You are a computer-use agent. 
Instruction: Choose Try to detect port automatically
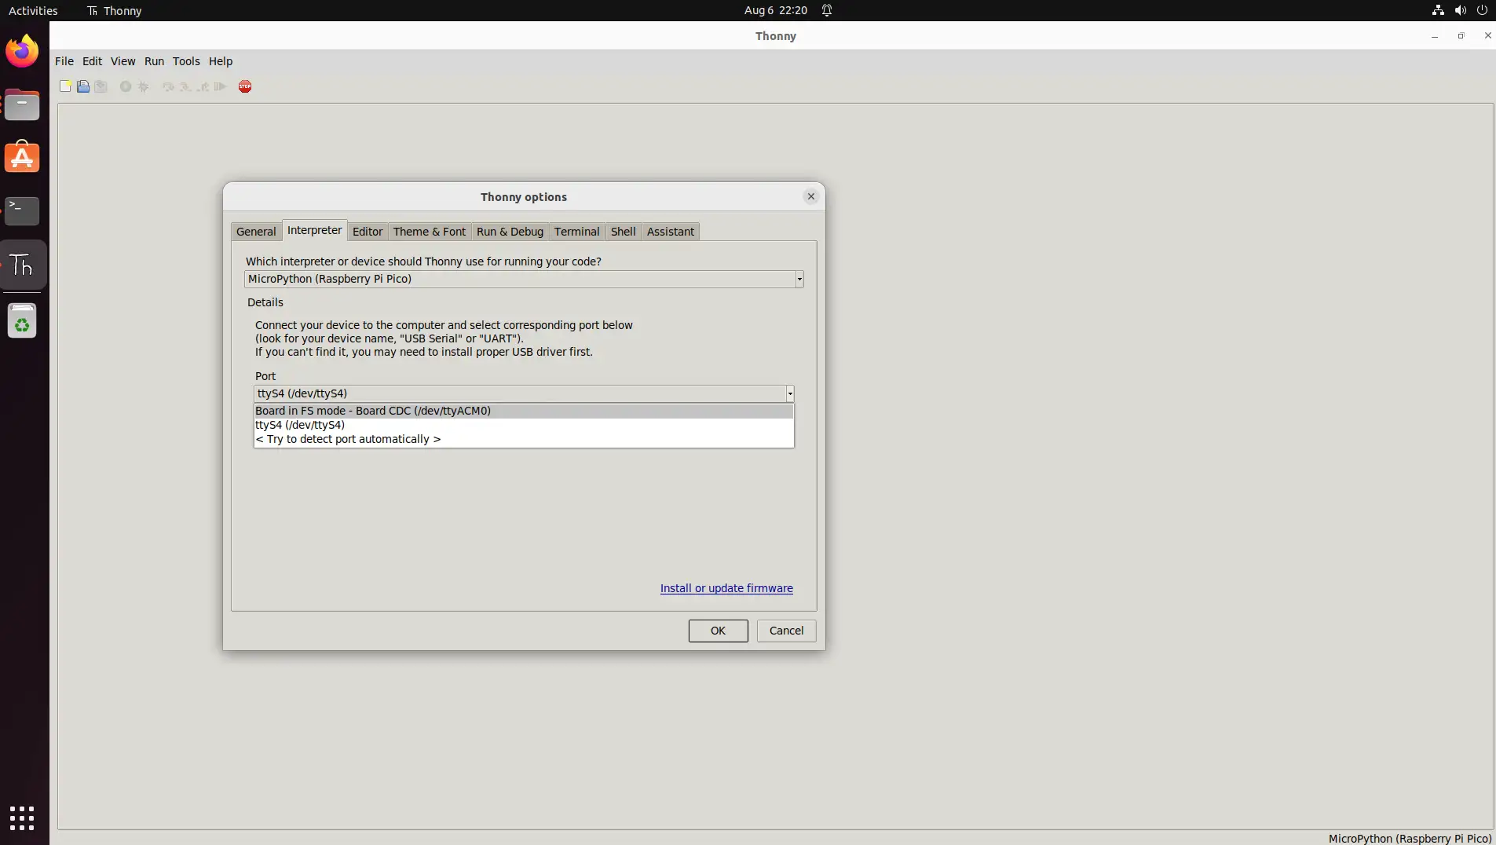524,439
